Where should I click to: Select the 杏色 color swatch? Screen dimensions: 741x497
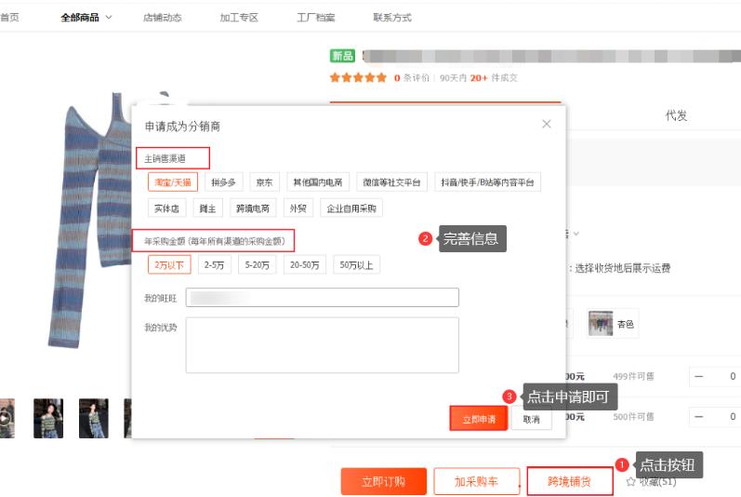click(x=613, y=324)
